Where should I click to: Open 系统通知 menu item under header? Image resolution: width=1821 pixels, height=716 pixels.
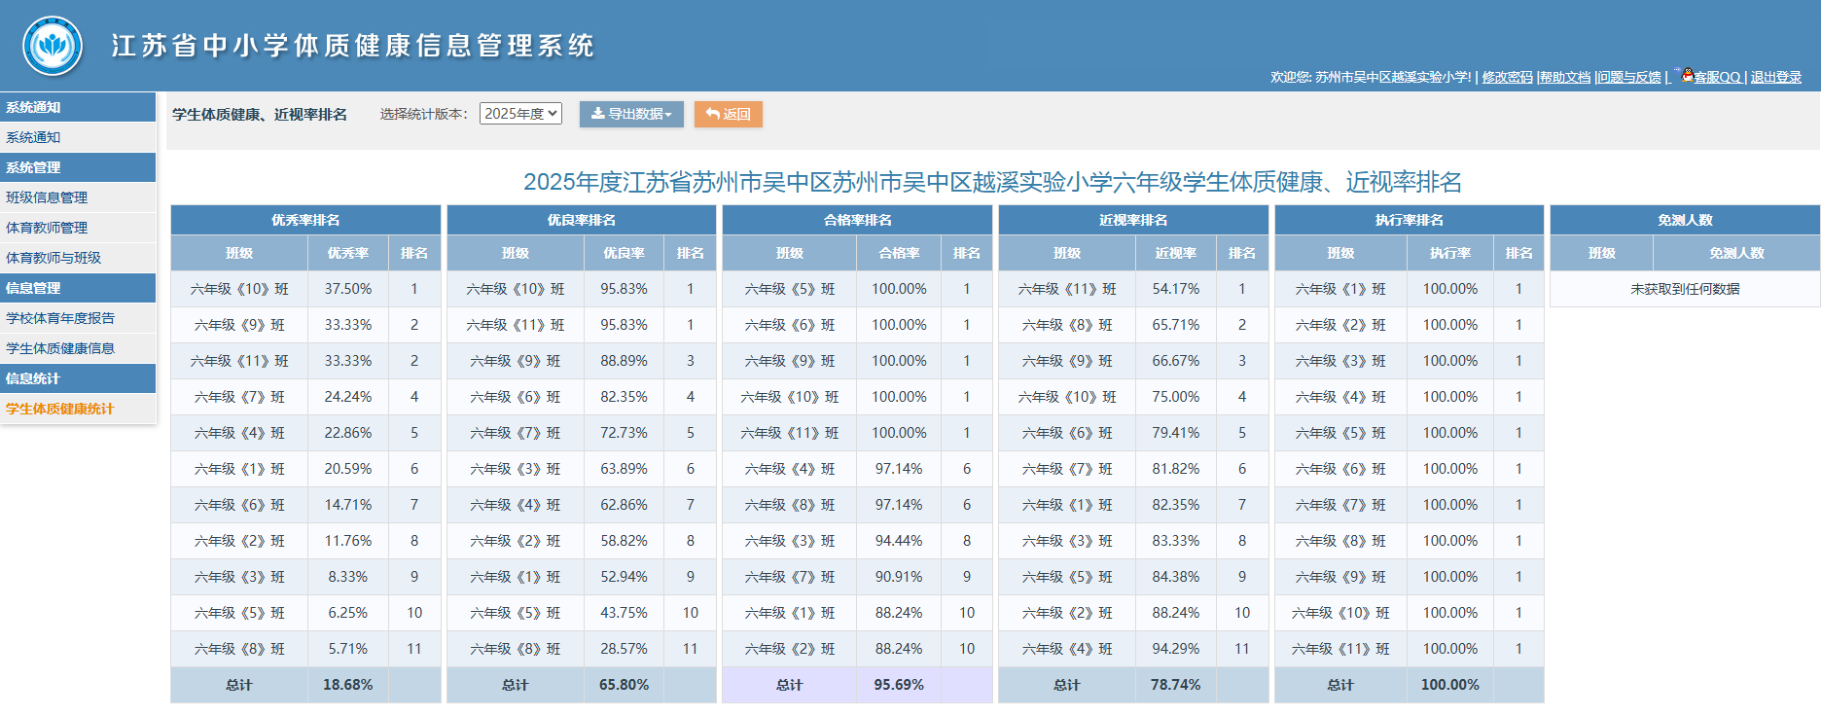point(78,137)
